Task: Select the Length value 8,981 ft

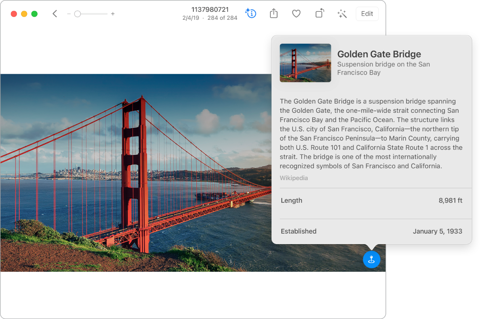Action: 450,200
